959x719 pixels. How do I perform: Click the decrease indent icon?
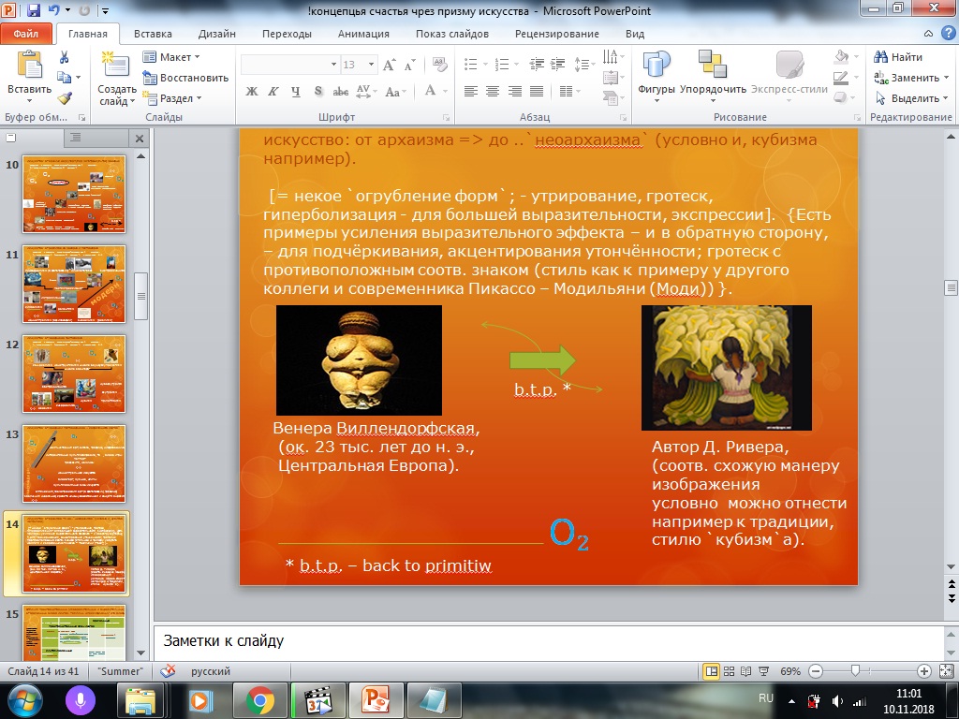(x=537, y=65)
